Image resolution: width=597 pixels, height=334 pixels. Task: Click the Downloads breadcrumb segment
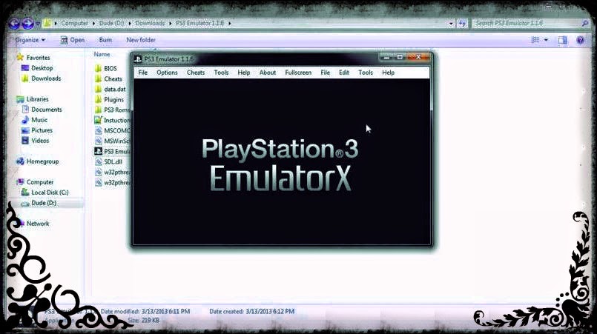(150, 23)
